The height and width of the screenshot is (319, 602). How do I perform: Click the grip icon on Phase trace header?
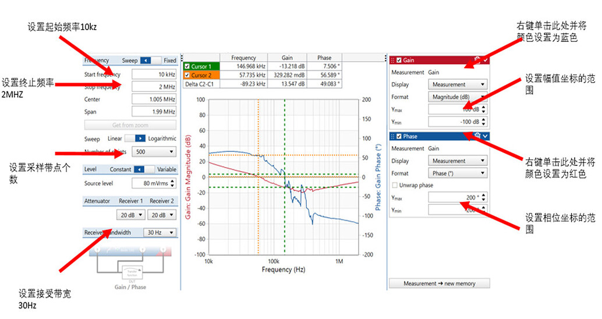392,136
